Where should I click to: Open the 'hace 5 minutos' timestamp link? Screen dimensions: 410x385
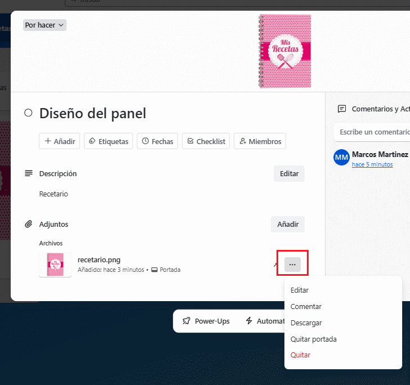pyautogui.click(x=372, y=164)
